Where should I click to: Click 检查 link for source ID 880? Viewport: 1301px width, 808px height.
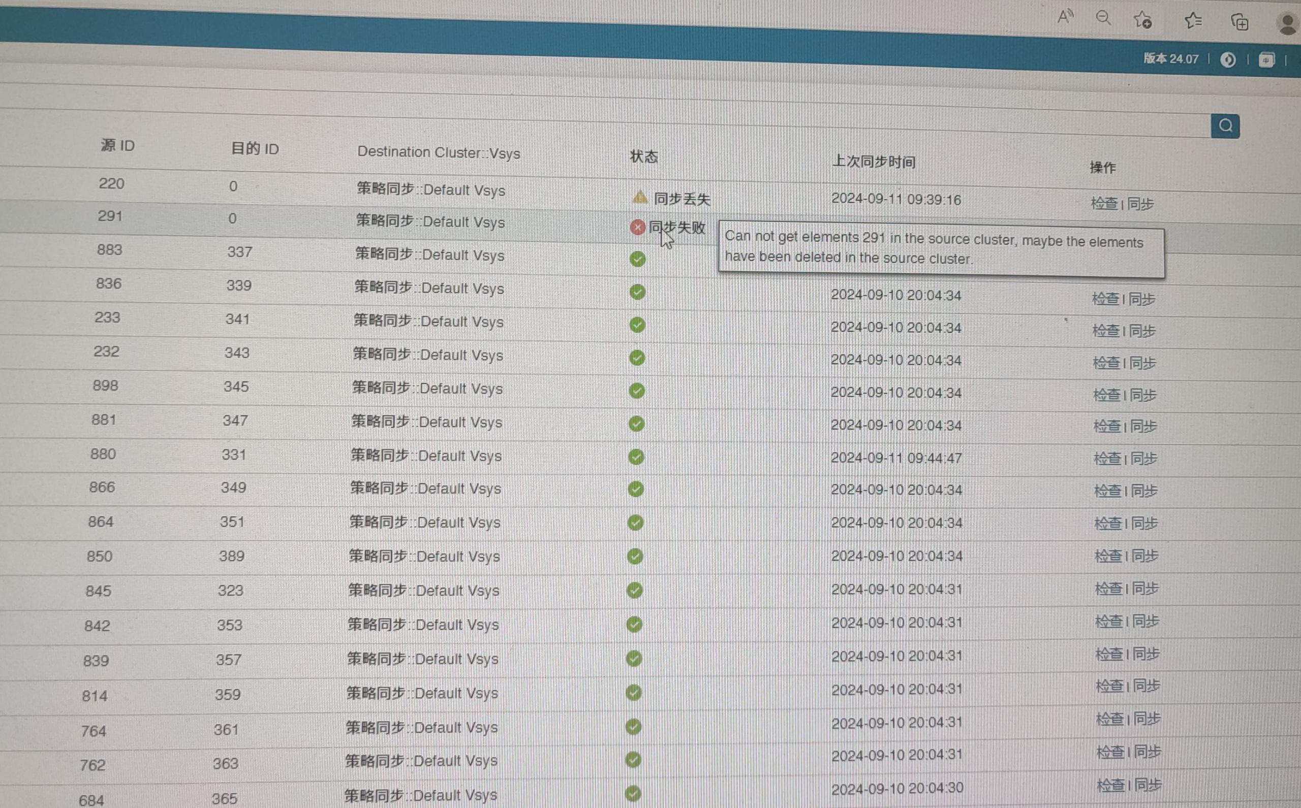click(1107, 459)
